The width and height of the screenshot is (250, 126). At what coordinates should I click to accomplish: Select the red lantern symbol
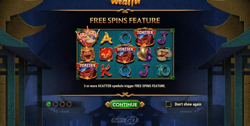point(106,54)
